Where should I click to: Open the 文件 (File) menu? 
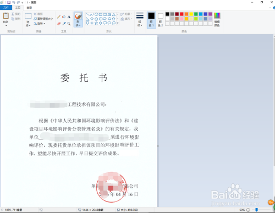6,8
